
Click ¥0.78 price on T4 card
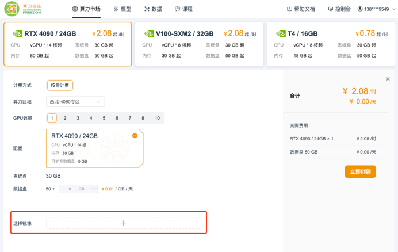click(365, 33)
